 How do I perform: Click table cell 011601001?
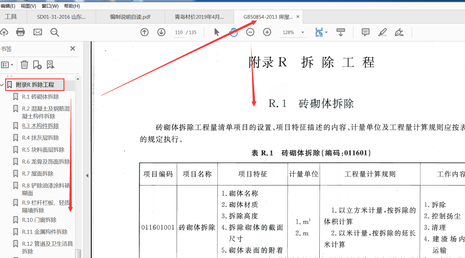tap(158, 227)
